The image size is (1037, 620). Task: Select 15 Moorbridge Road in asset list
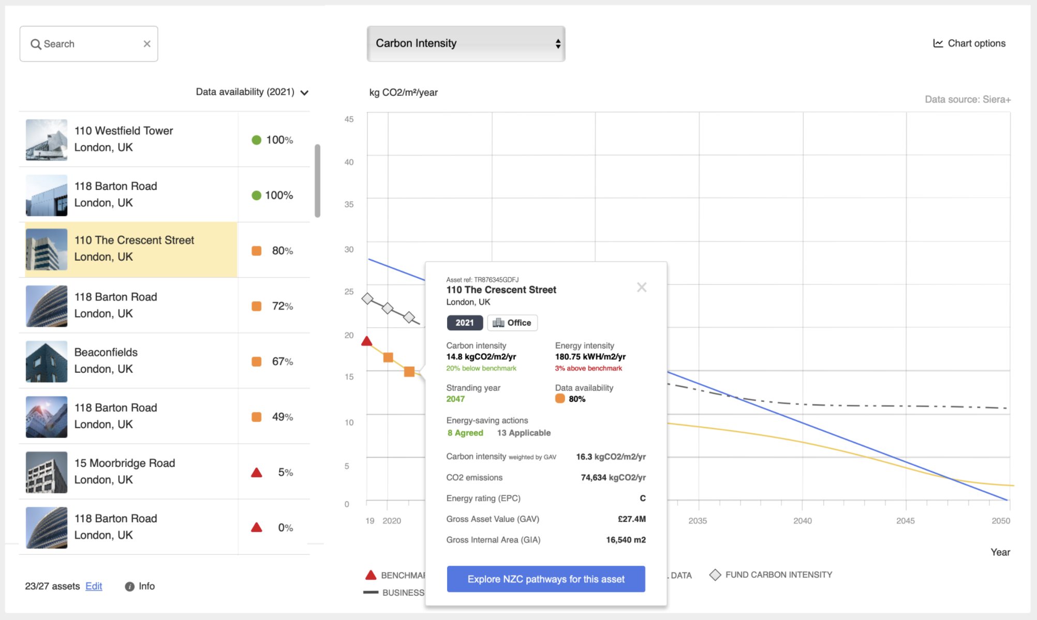(165, 472)
